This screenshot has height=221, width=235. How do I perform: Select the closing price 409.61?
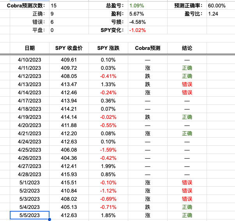click(x=69, y=60)
